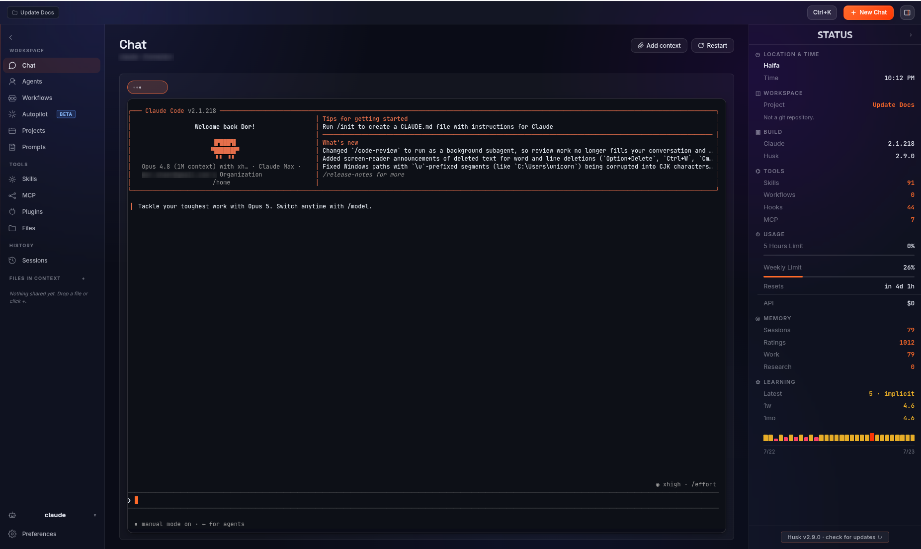The width and height of the screenshot is (921, 549).
Task: Click the Workspace section icon
Action: point(758,93)
